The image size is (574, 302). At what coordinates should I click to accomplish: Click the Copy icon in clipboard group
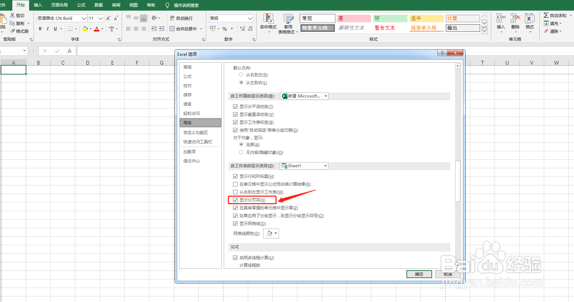pos(12,23)
